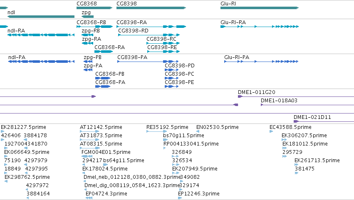
Task: Open protein Glu-RI-PA
Action: point(237,57)
